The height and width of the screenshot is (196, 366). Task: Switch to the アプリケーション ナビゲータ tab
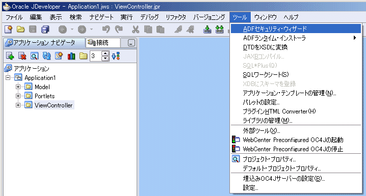click(x=44, y=43)
